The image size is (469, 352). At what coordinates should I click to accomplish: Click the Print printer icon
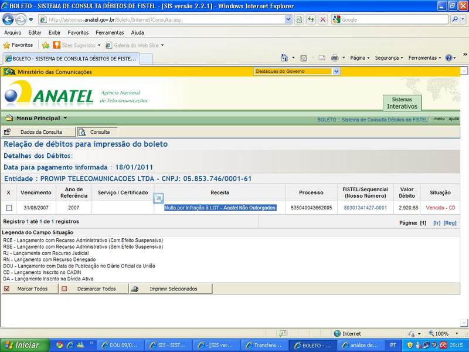tap(335, 57)
